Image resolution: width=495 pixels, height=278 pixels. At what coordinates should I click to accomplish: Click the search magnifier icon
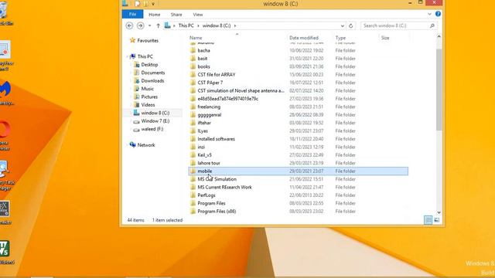coord(432,25)
